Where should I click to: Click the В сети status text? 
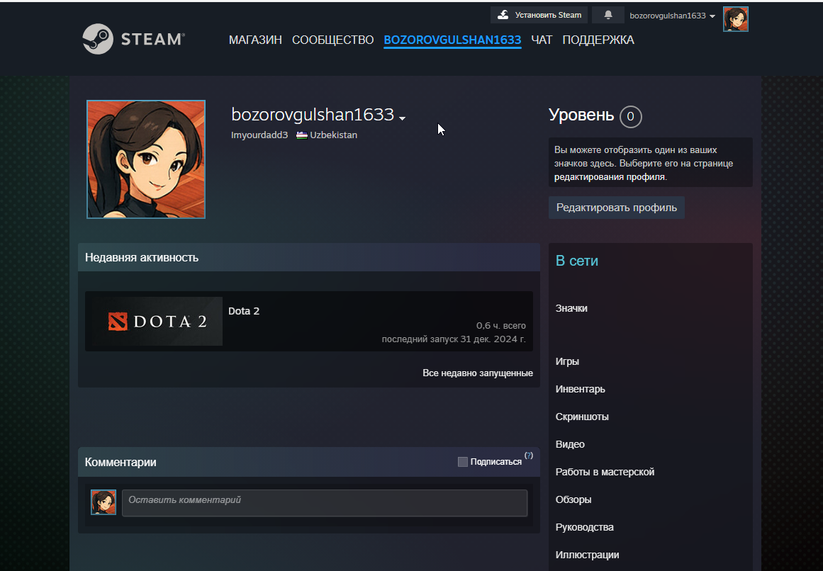(x=576, y=261)
